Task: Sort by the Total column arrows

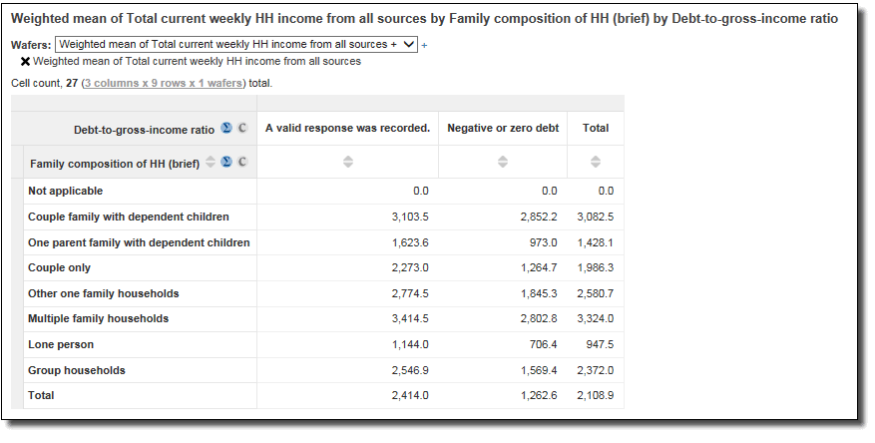Action: pyautogui.click(x=596, y=162)
